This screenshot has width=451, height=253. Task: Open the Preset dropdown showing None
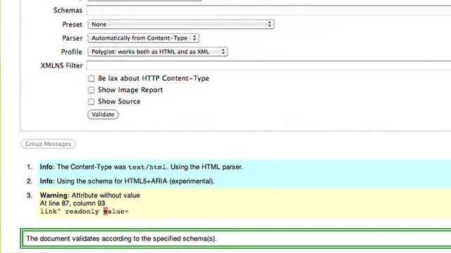[181, 25]
